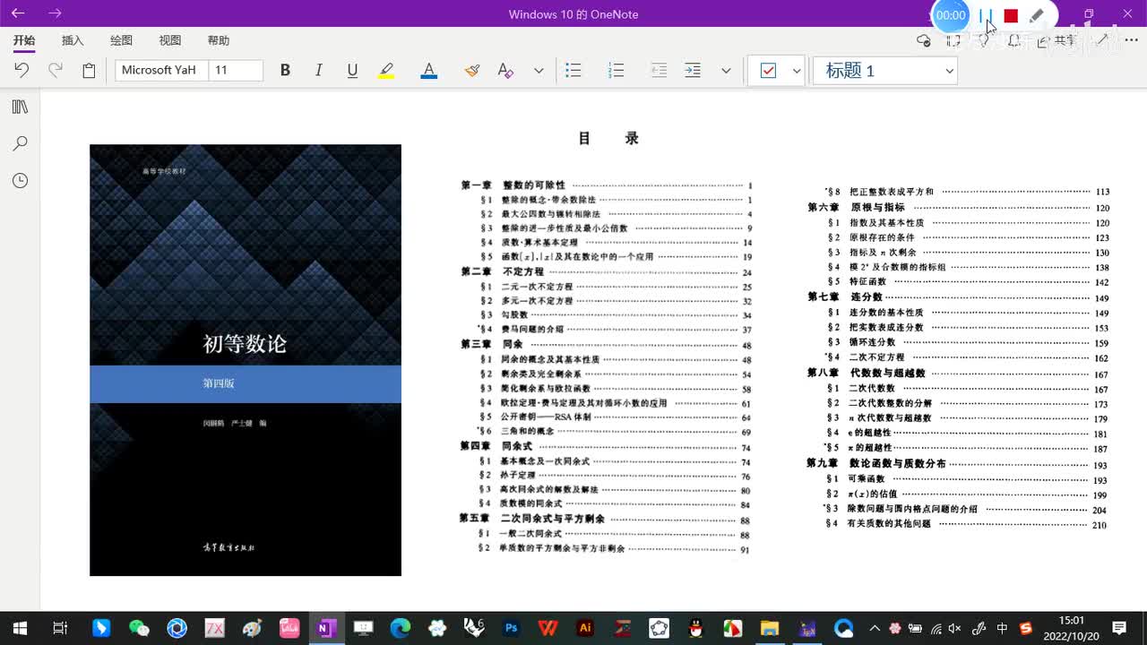Click 第一章 整数的可除性 contents line
Screen dimensions: 1147x645
point(607,185)
